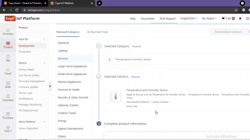250x140 pixels.
Task: Close the Tuya Smart Global IoT tab
Action: click(45, 3)
